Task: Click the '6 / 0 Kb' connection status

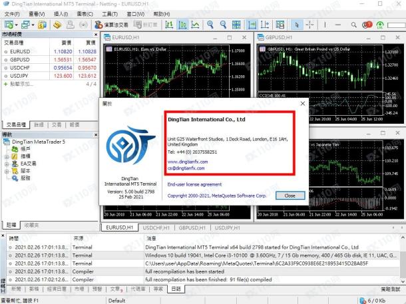Action: point(373,301)
